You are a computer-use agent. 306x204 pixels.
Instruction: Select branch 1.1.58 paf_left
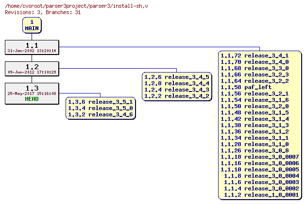click(246, 87)
